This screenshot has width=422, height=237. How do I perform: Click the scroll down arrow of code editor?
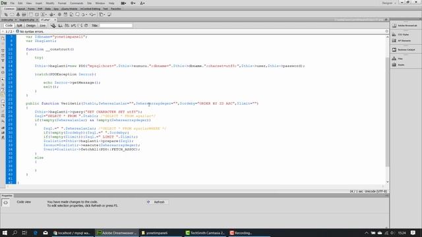pyautogui.click(x=387, y=182)
